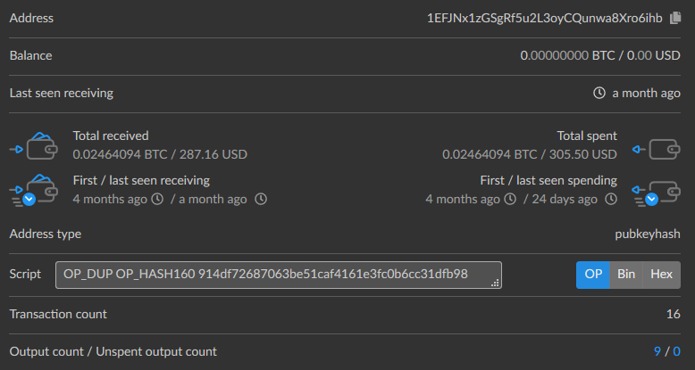Open the output count link showing 9

[657, 351]
